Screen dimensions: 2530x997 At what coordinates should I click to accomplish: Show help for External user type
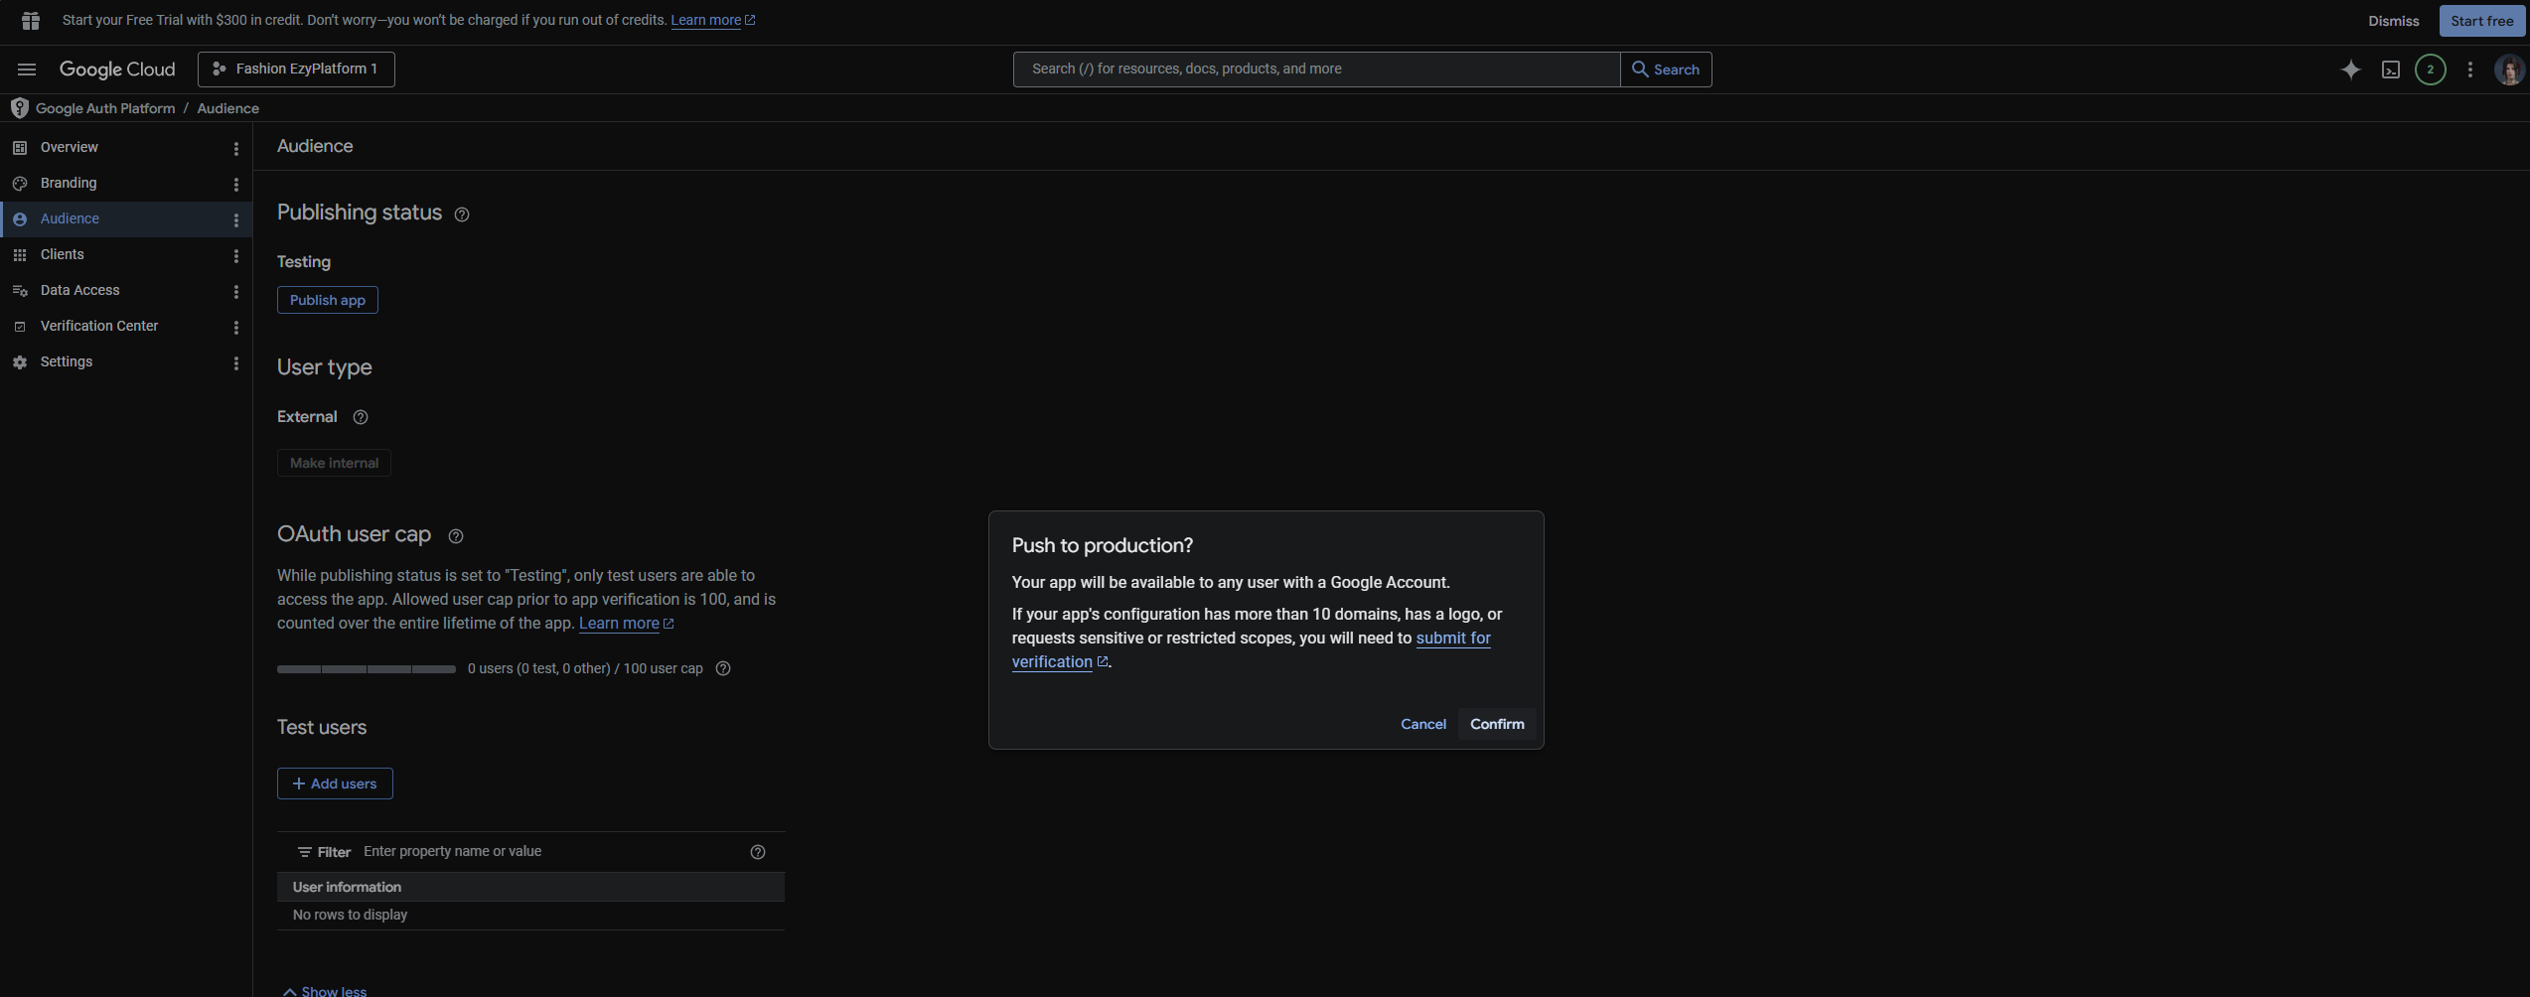pos(361,417)
